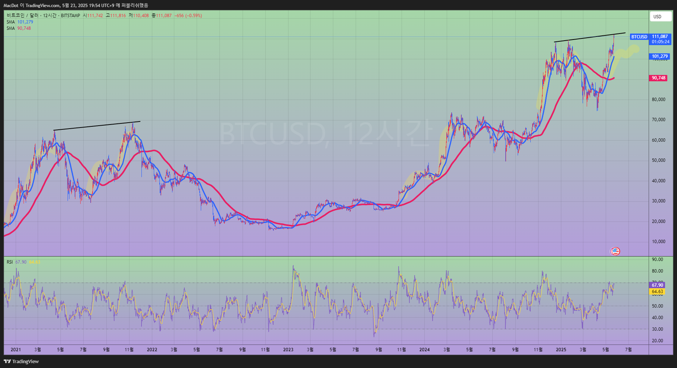
Task: Click the yellow 64.63 RSI axis tag
Action: coord(657,292)
